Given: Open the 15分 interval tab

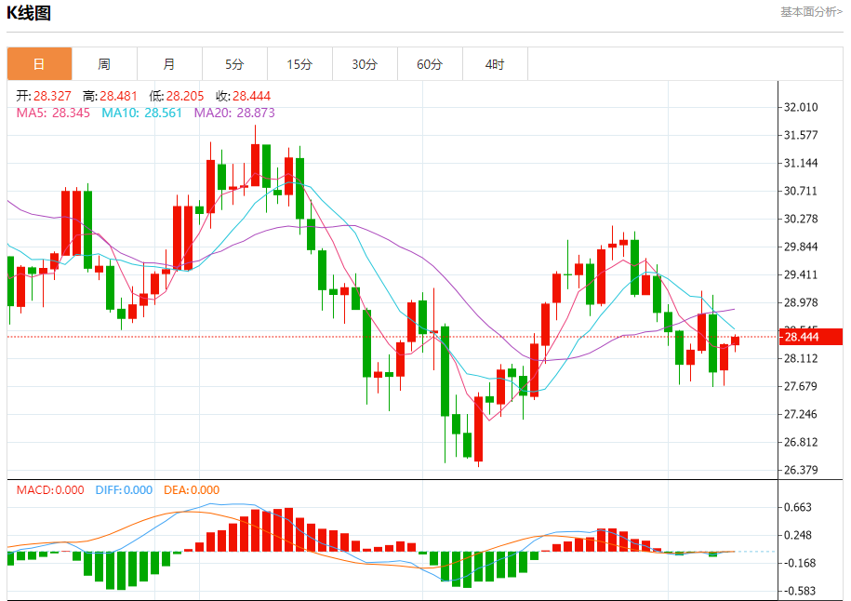Looking at the screenshot, I should click(299, 64).
